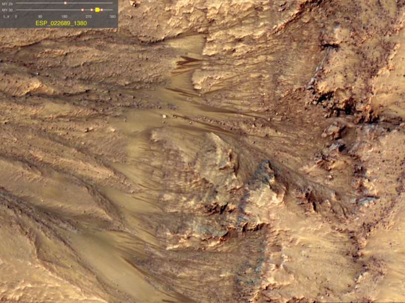Click the MY 30 row label
The image size is (405, 303).
click(7, 10)
